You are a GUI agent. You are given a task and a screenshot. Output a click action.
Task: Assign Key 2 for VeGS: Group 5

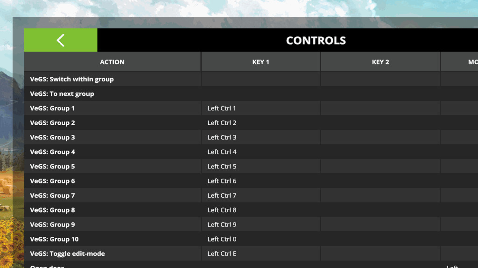click(x=380, y=167)
